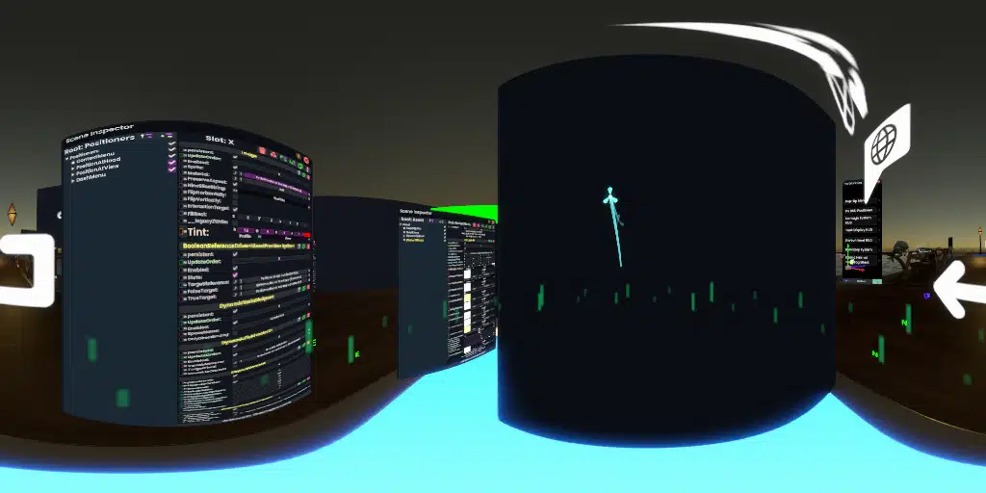This screenshot has height=493, width=986.
Task: Click title of the distant middle Scene Inspector
Action: pyautogui.click(x=415, y=213)
